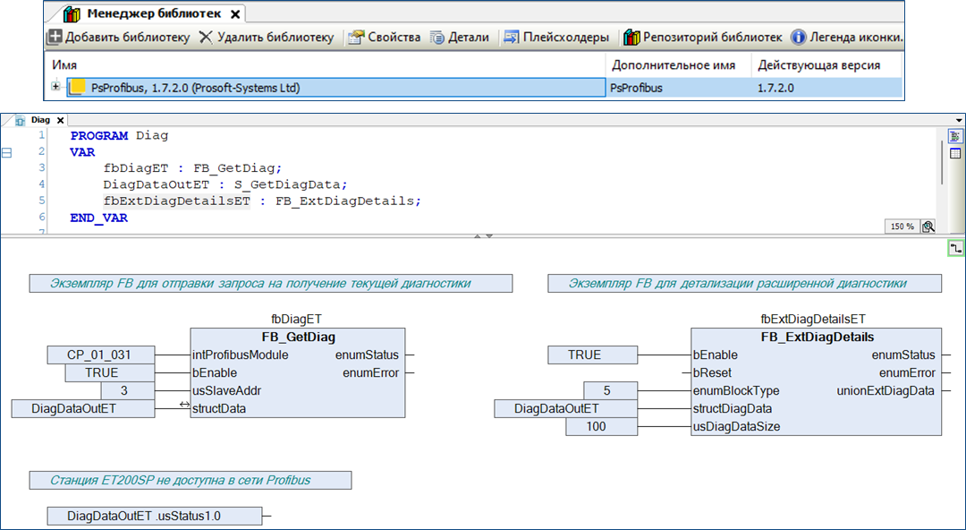Click the green-bordered routing icon in FBD editor
The width and height of the screenshot is (966, 530).
(x=956, y=248)
